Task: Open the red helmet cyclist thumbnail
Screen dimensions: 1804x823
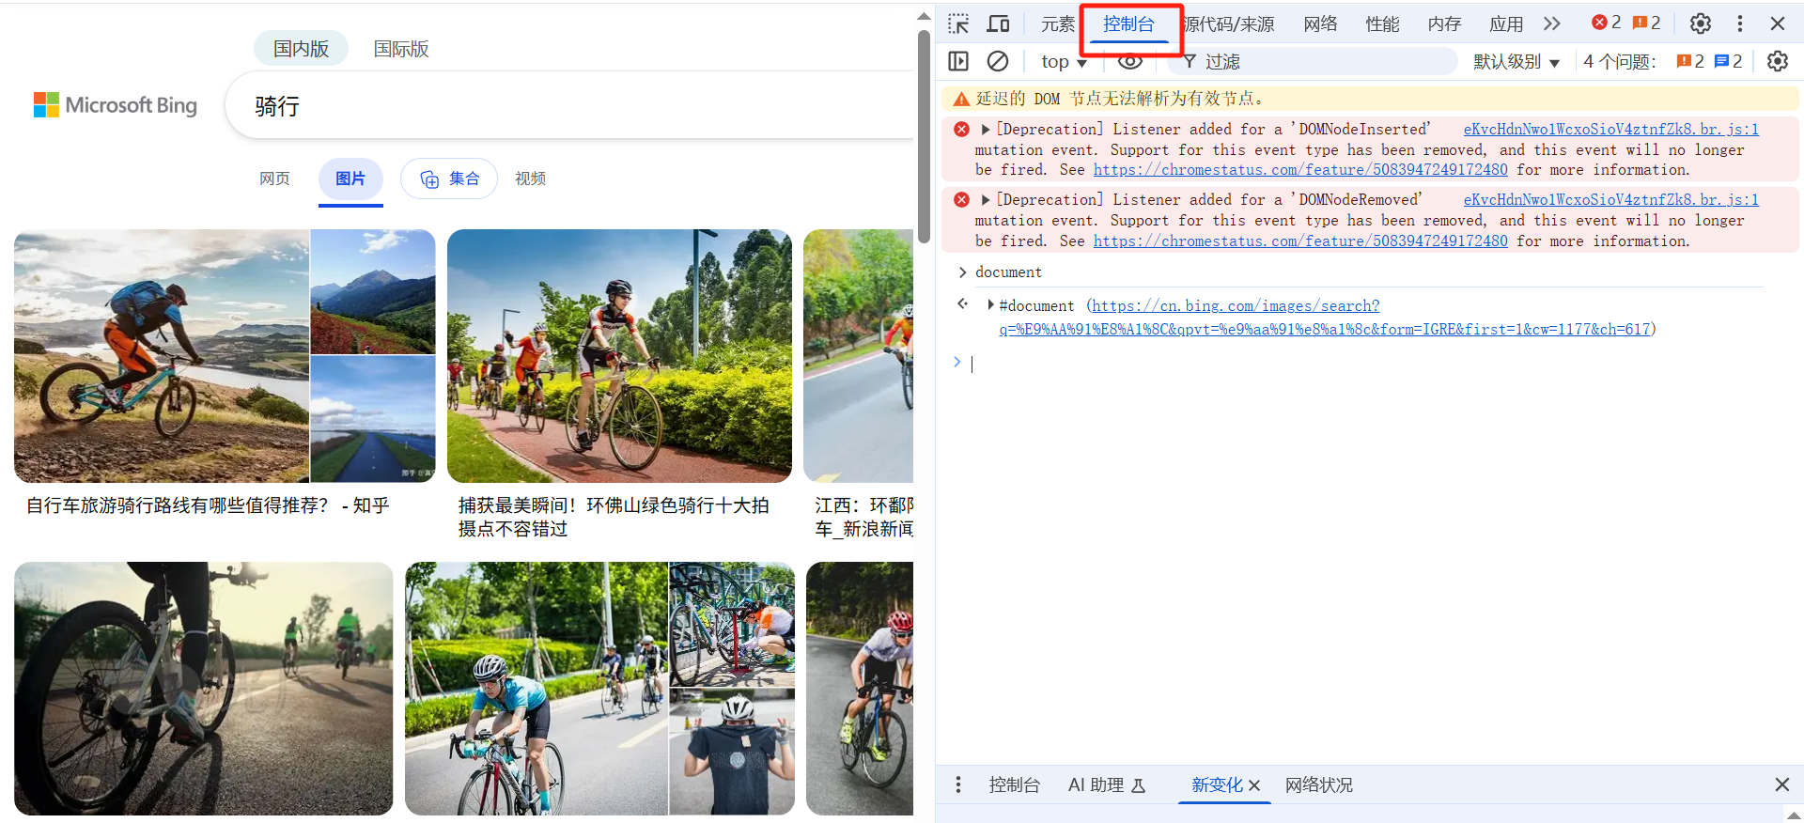Action: (x=860, y=689)
